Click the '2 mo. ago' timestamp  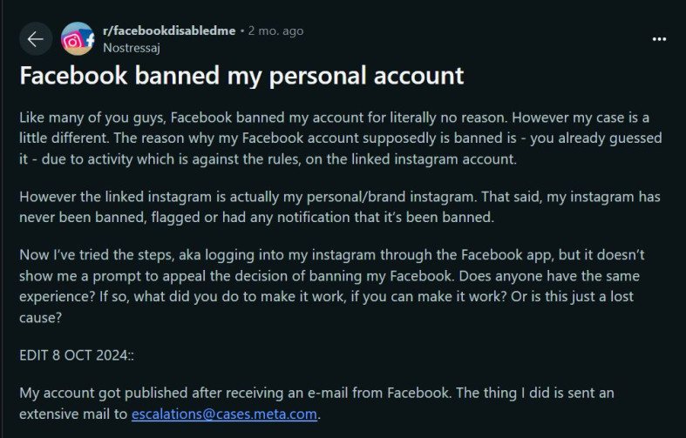click(275, 30)
